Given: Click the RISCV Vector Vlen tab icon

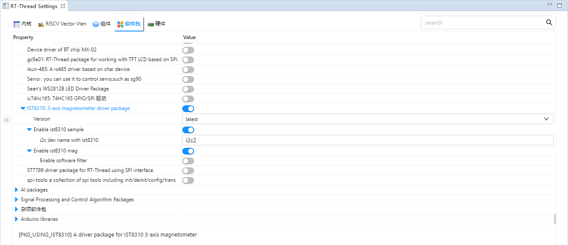Looking at the screenshot, I should coord(41,24).
